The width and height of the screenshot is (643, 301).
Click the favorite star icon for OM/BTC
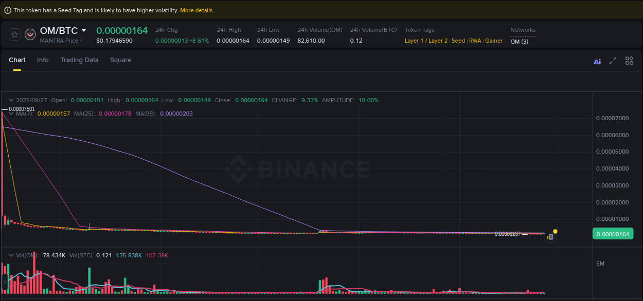tap(15, 34)
